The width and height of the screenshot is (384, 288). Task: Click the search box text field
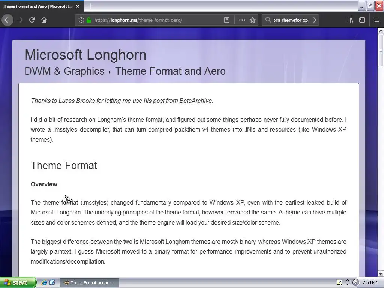point(291,20)
